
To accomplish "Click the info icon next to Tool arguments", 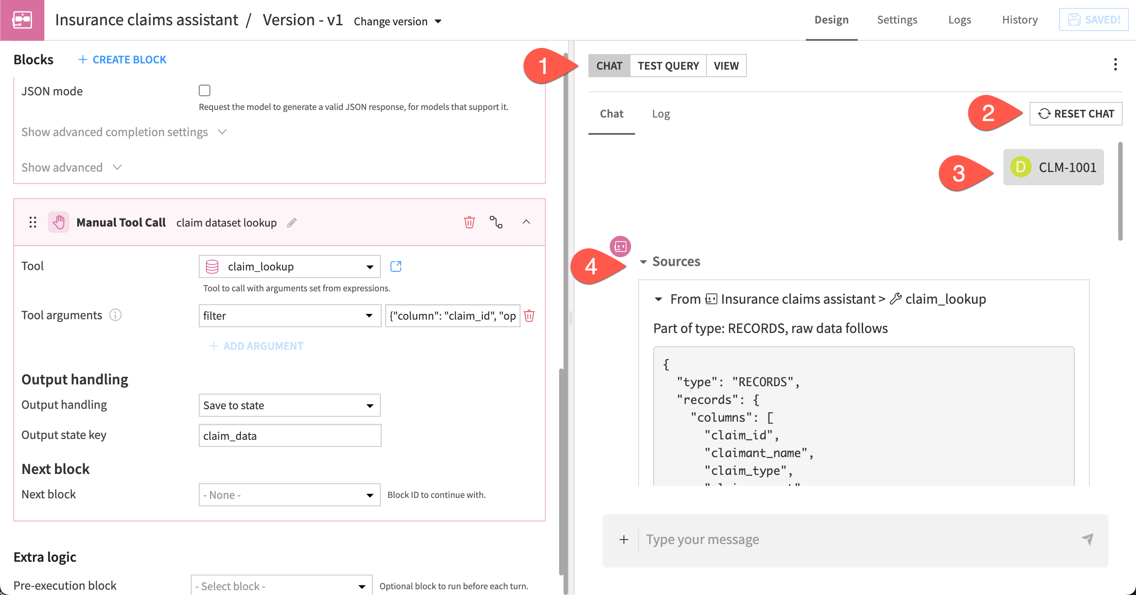I will point(115,315).
